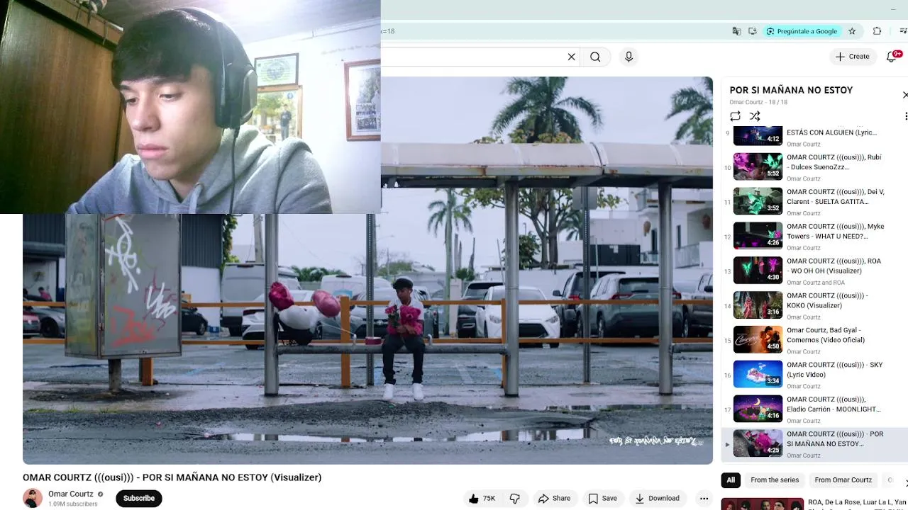
Task: Click the browser address bar
Action: tap(553, 31)
